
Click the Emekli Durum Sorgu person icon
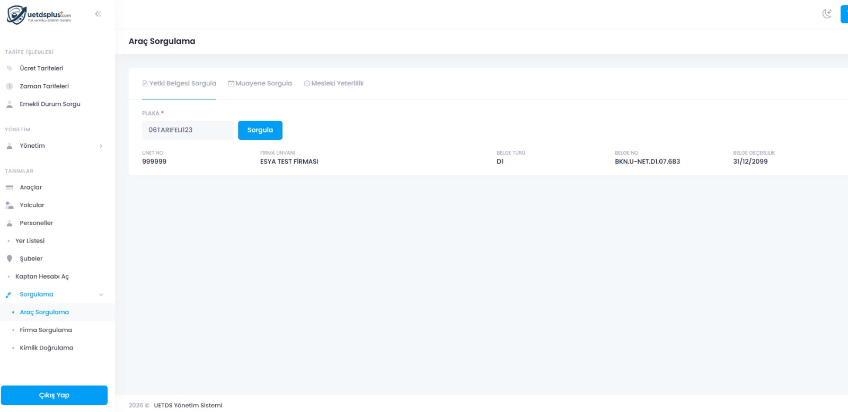point(10,104)
